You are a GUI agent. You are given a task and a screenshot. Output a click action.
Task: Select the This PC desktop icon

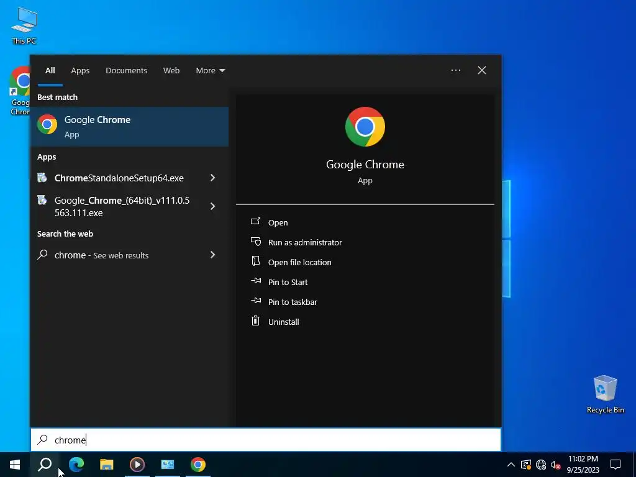point(24,25)
